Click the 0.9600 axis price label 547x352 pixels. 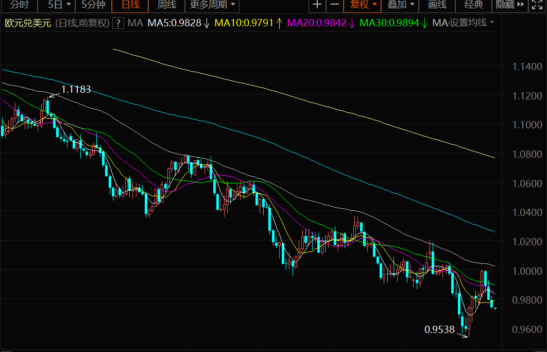(x=527, y=329)
